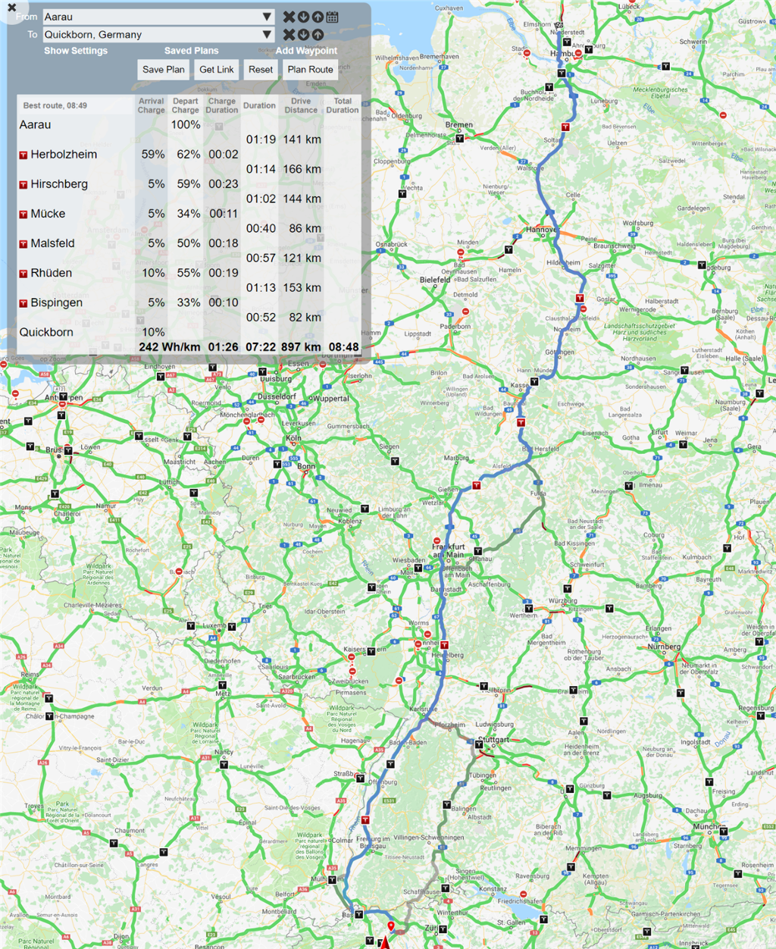Viewport: 776px width, 949px height.
Task: Click the Quickborn, Germany destination field
Action: pos(152,35)
